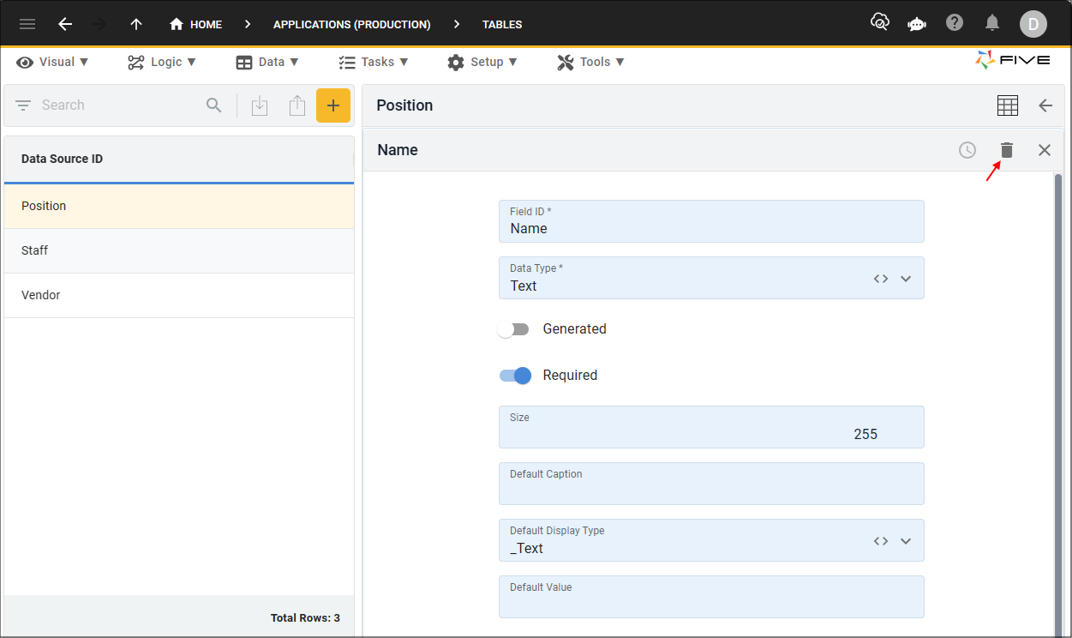Expand the Data Type dropdown

pos(906,279)
